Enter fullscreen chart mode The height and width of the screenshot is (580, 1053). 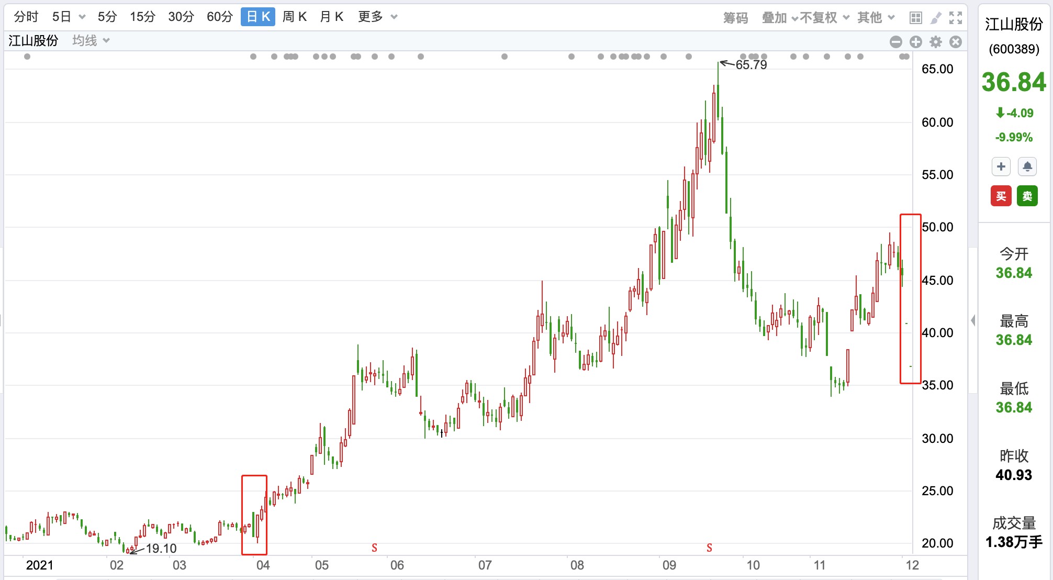pyautogui.click(x=956, y=18)
